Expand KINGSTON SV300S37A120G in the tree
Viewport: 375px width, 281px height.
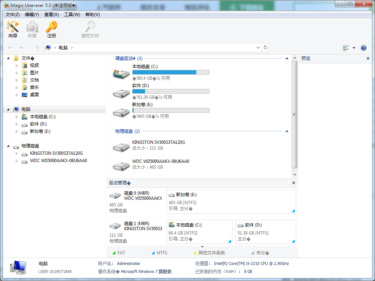point(16,153)
